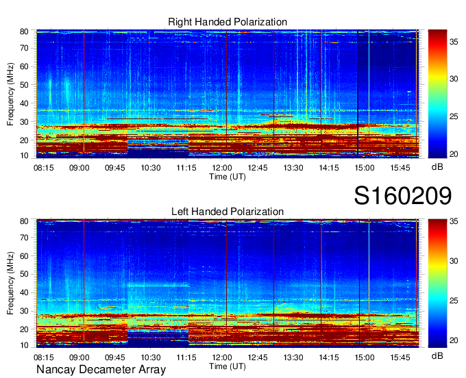
Task: Click the 09:00 time tick of Right Handed plot
Action: [79, 168]
